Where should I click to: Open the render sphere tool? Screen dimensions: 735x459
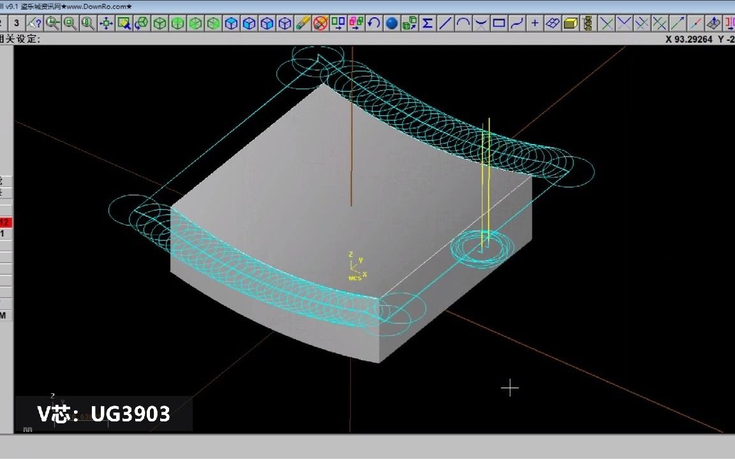click(392, 23)
